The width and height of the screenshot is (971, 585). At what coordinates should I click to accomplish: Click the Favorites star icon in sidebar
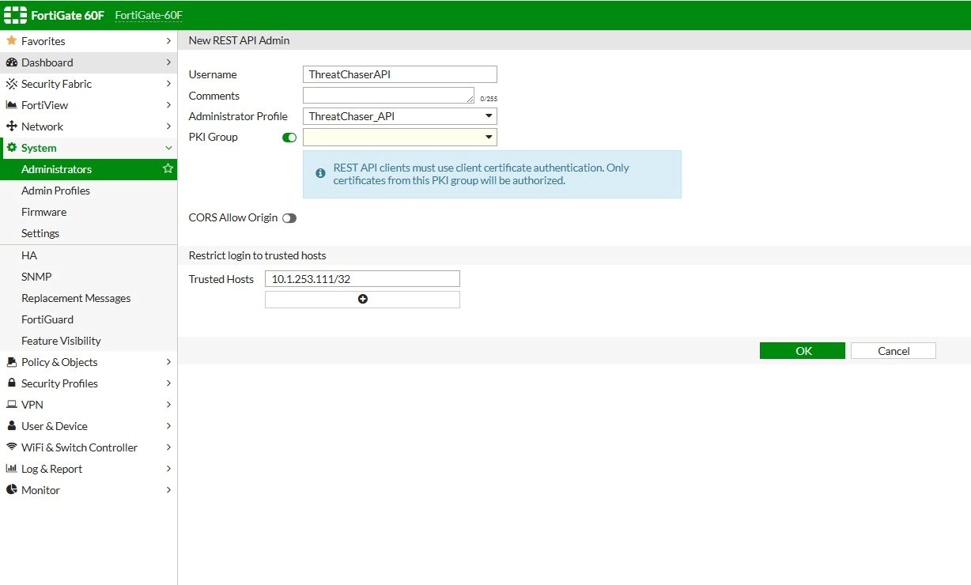pos(11,40)
